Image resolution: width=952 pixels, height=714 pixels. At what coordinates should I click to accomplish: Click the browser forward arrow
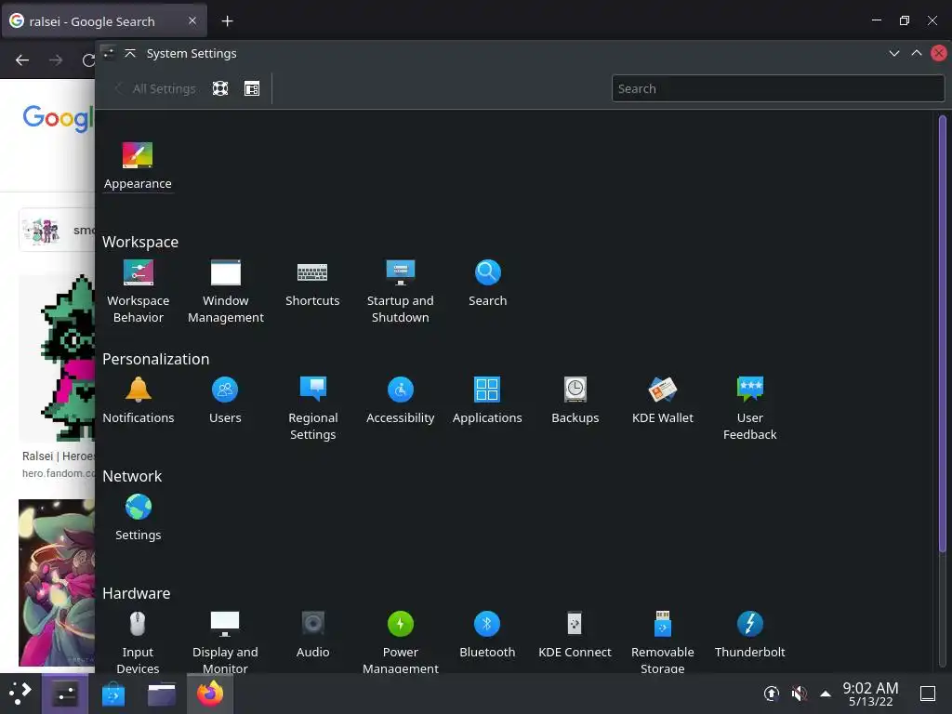point(56,59)
